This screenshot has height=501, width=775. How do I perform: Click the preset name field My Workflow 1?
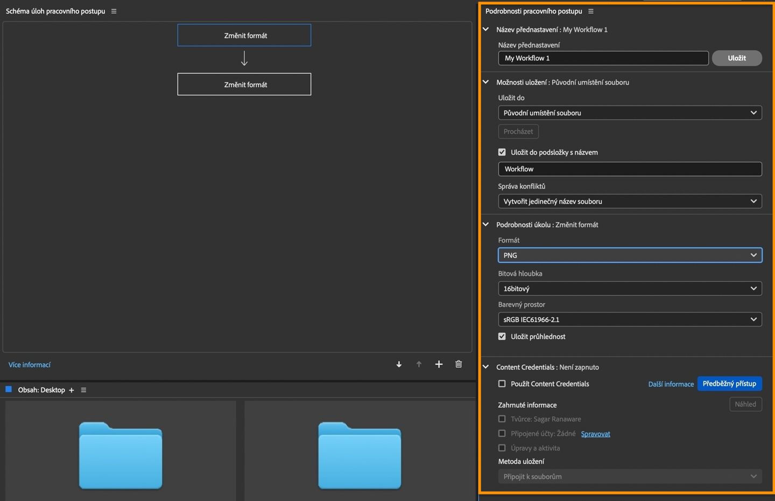point(603,58)
